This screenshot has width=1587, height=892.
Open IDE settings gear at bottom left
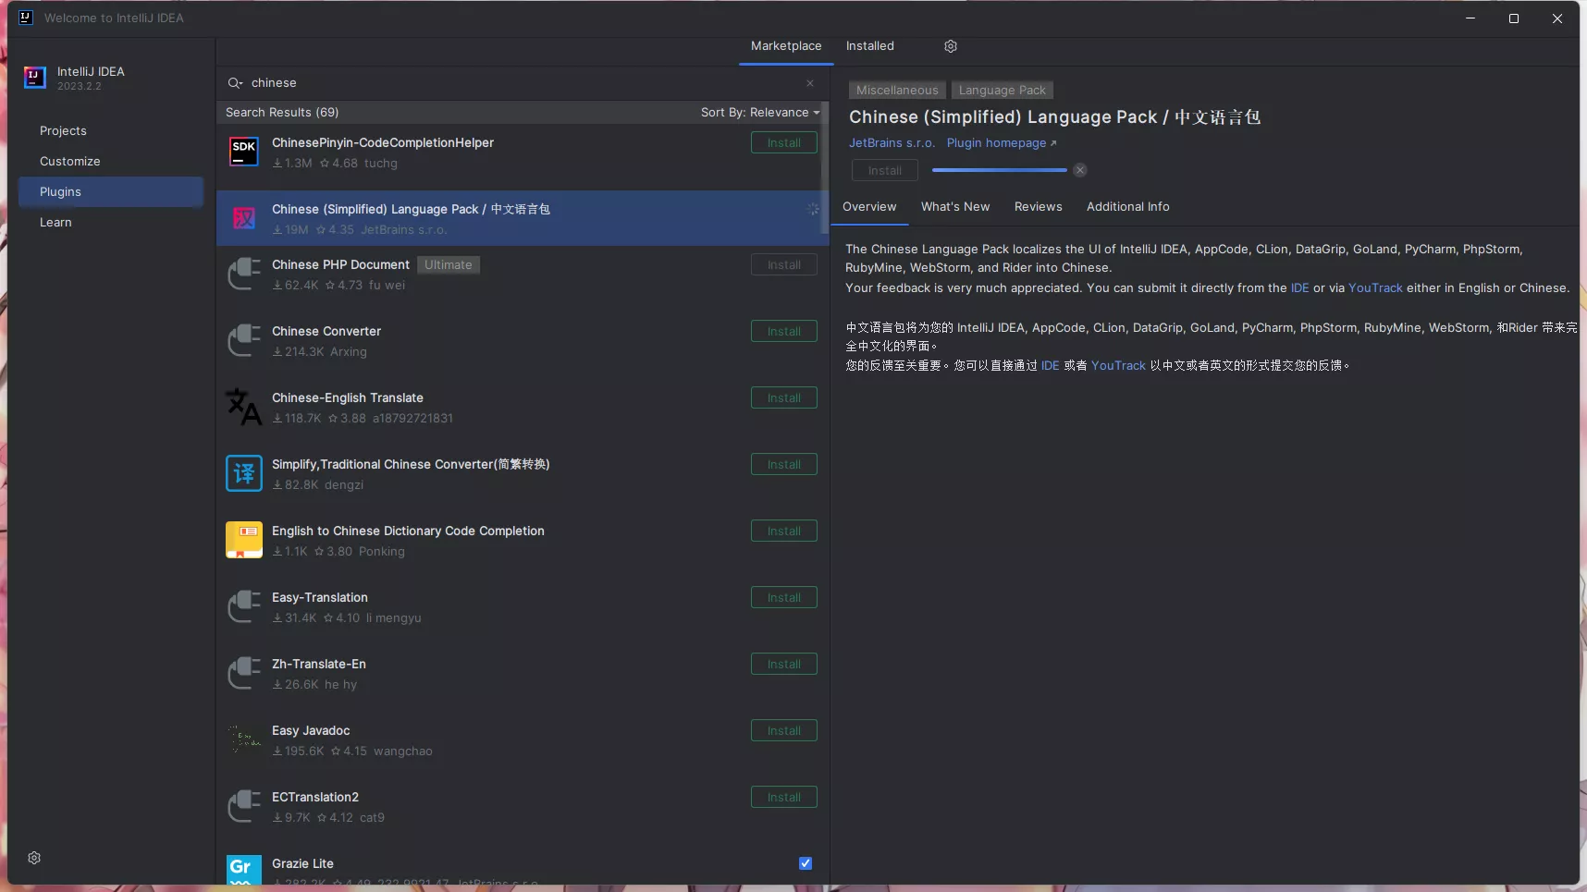point(34,858)
